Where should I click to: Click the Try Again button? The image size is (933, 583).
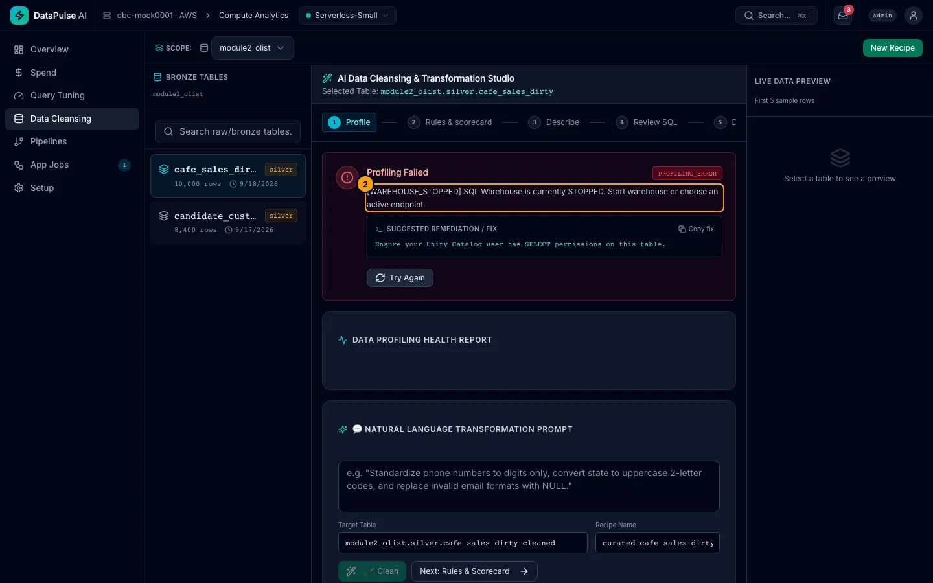(400, 278)
